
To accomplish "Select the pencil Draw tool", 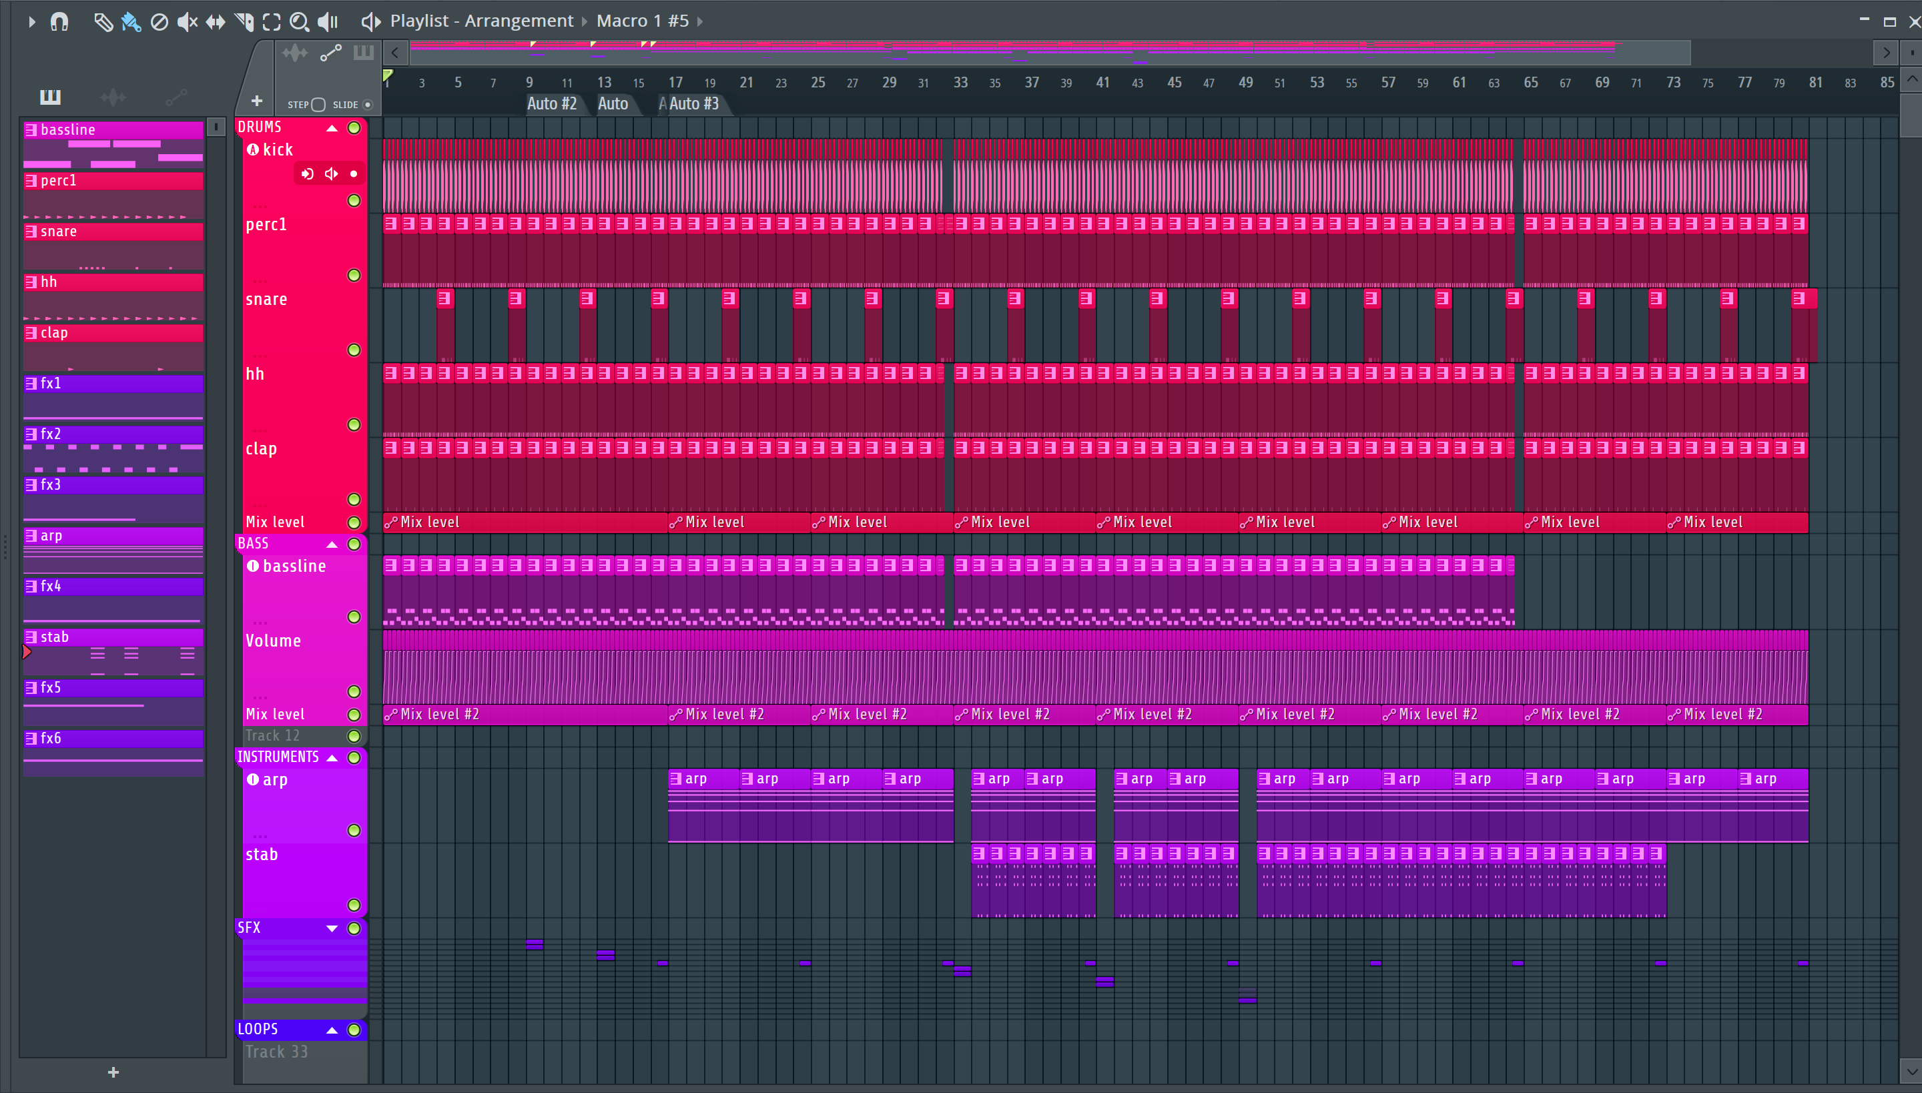I will tap(103, 22).
